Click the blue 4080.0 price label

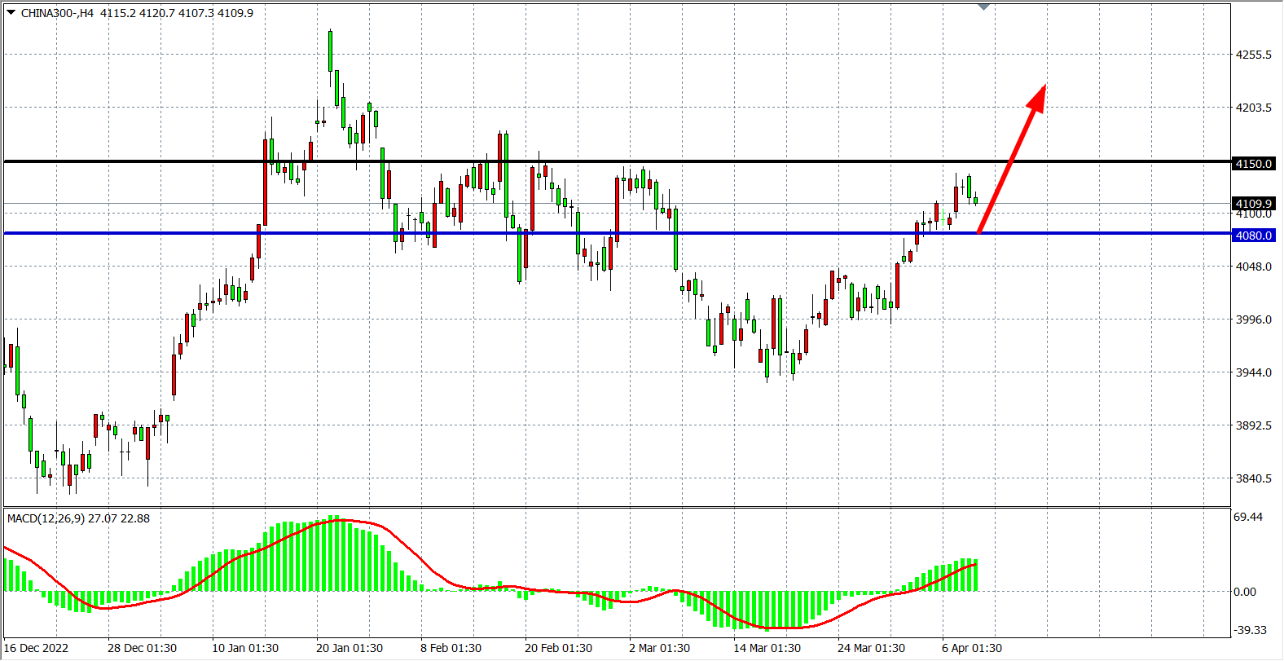(1253, 236)
